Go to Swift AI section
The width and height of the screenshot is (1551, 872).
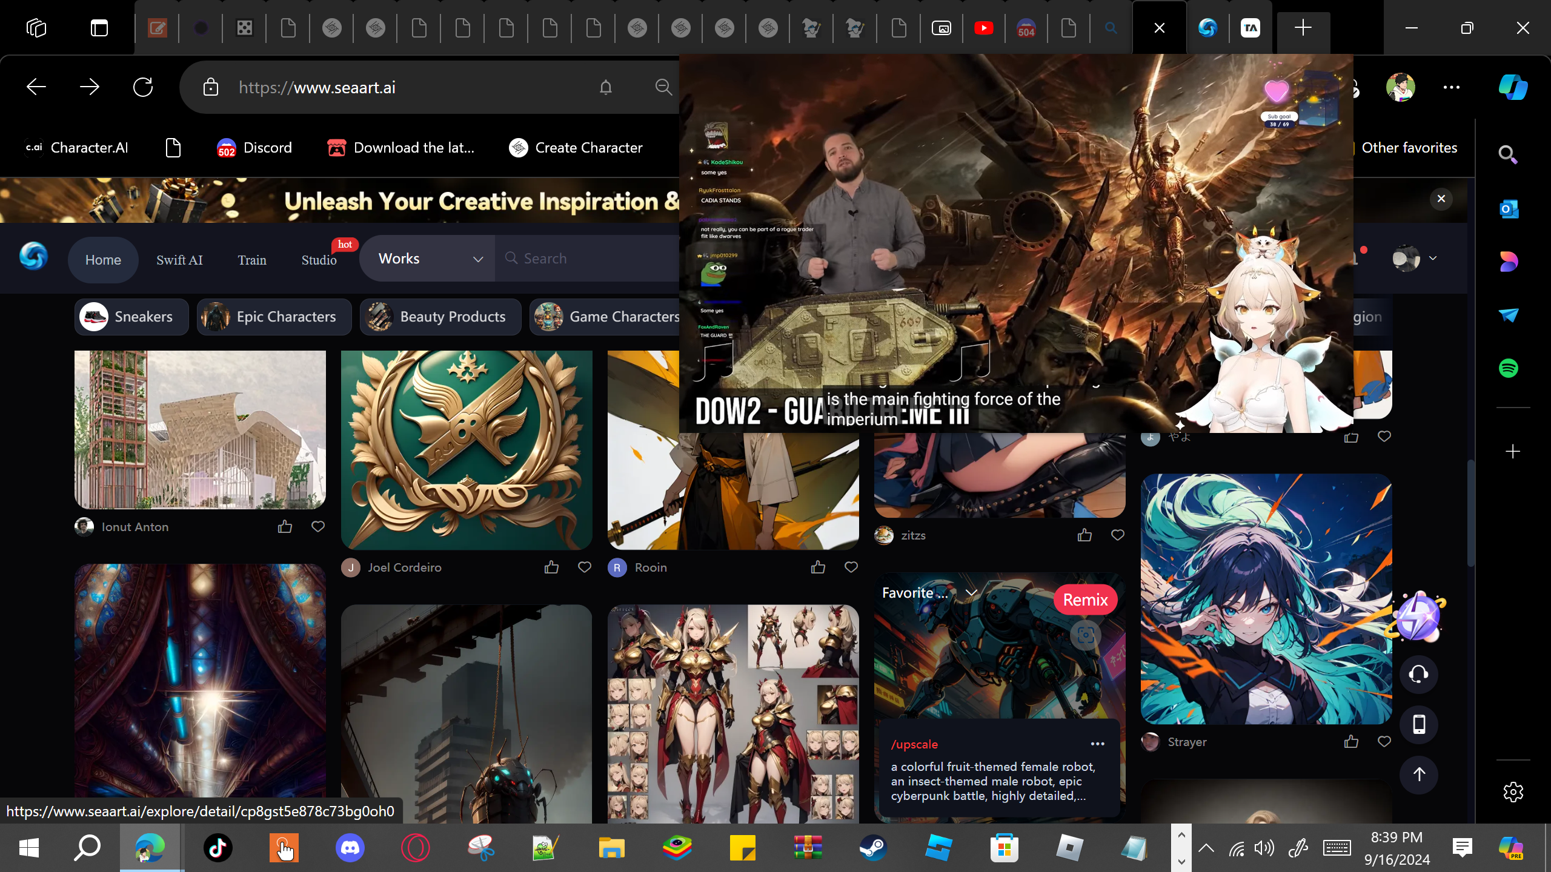click(179, 260)
